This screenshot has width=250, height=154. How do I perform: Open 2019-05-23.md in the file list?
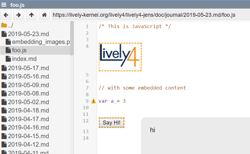pos(28,34)
